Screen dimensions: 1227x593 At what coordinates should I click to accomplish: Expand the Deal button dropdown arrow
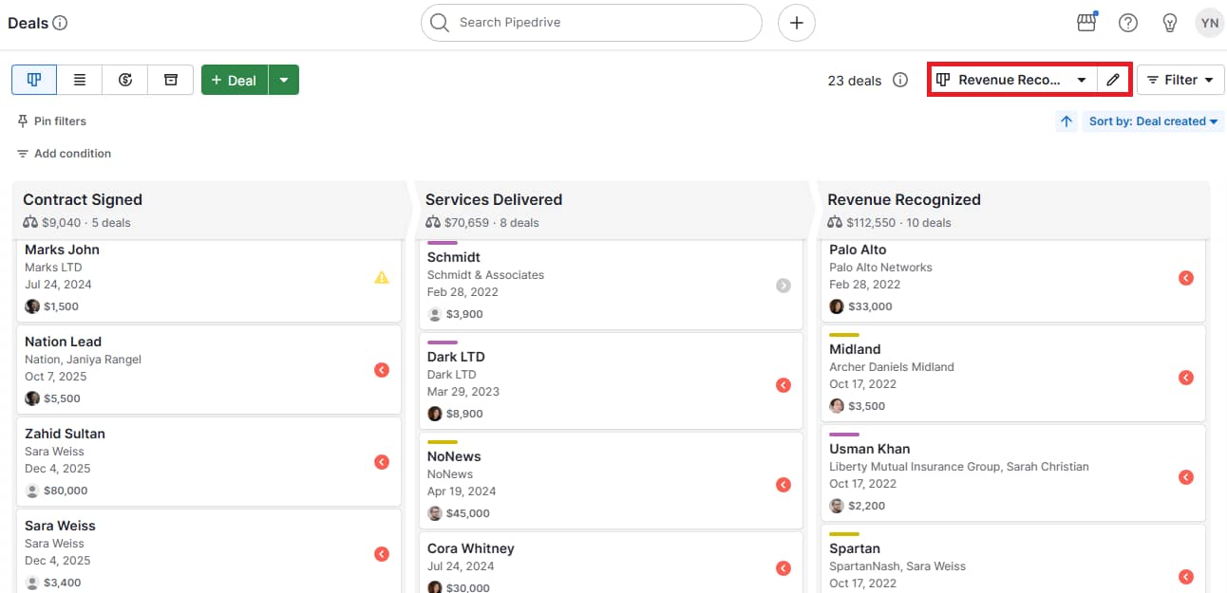(x=284, y=80)
